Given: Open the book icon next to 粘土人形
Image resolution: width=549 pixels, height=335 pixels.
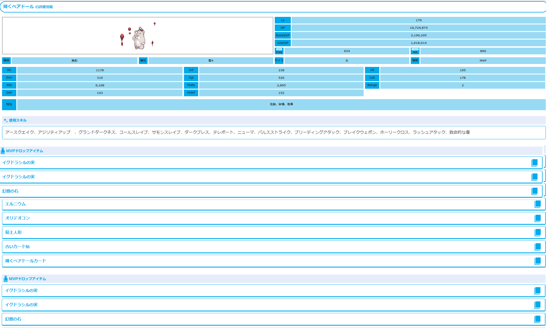Looking at the screenshot, I should coord(537,232).
